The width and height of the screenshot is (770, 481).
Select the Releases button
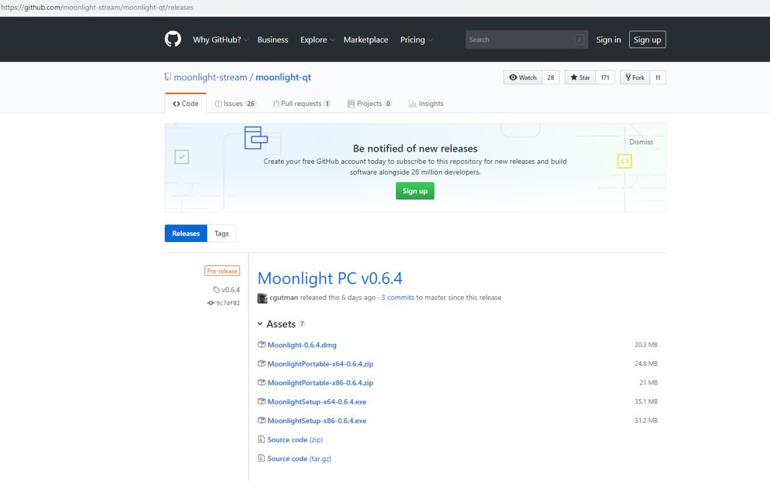[186, 234]
